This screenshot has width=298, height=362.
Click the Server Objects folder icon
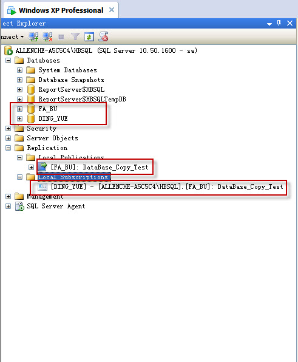tap(19, 138)
